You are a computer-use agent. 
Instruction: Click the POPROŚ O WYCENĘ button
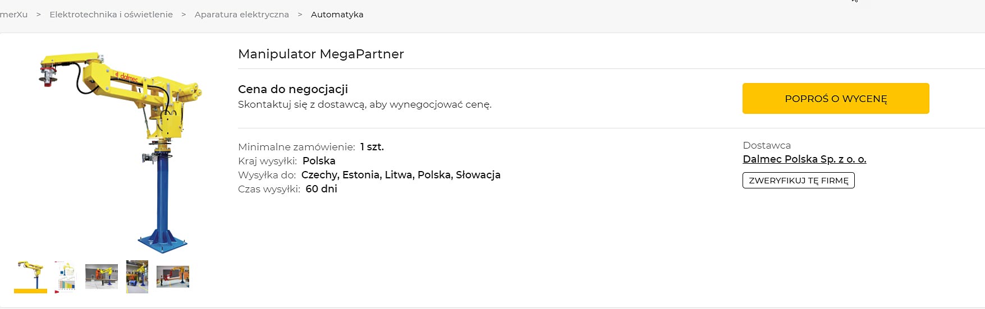point(836,98)
